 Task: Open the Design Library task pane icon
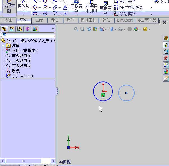pos(166,45)
